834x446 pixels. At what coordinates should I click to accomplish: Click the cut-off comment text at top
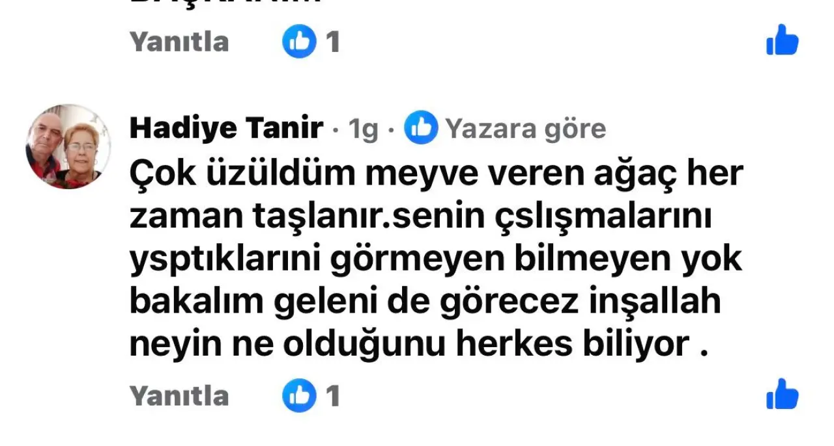[x=225, y=3]
